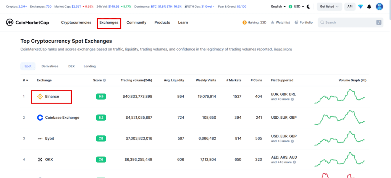Click the Binance logo icon
The image size is (391, 178).
pyautogui.click(x=40, y=97)
